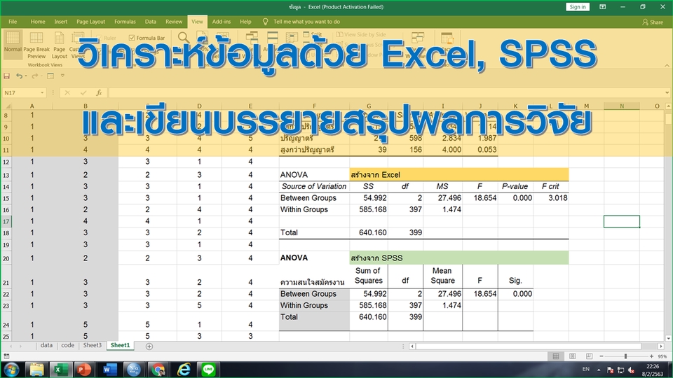The image size is (673, 378).
Task: Select the 'F crit' header cell
Action: tap(551, 186)
